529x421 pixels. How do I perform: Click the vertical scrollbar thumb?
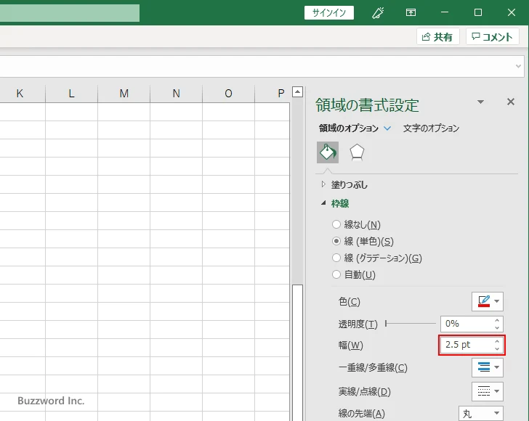[x=298, y=353]
